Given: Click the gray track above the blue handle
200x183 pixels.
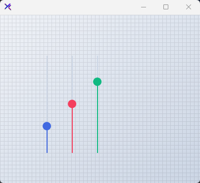Looking at the screenshot, I should pyautogui.click(x=47, y=89).
